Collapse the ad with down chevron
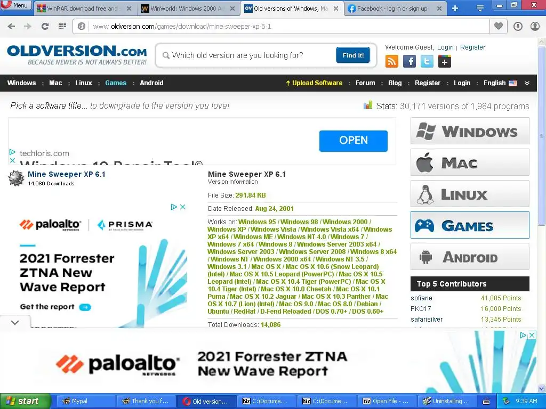Screen dimensions: 546x409 click(x=15, y=322)
